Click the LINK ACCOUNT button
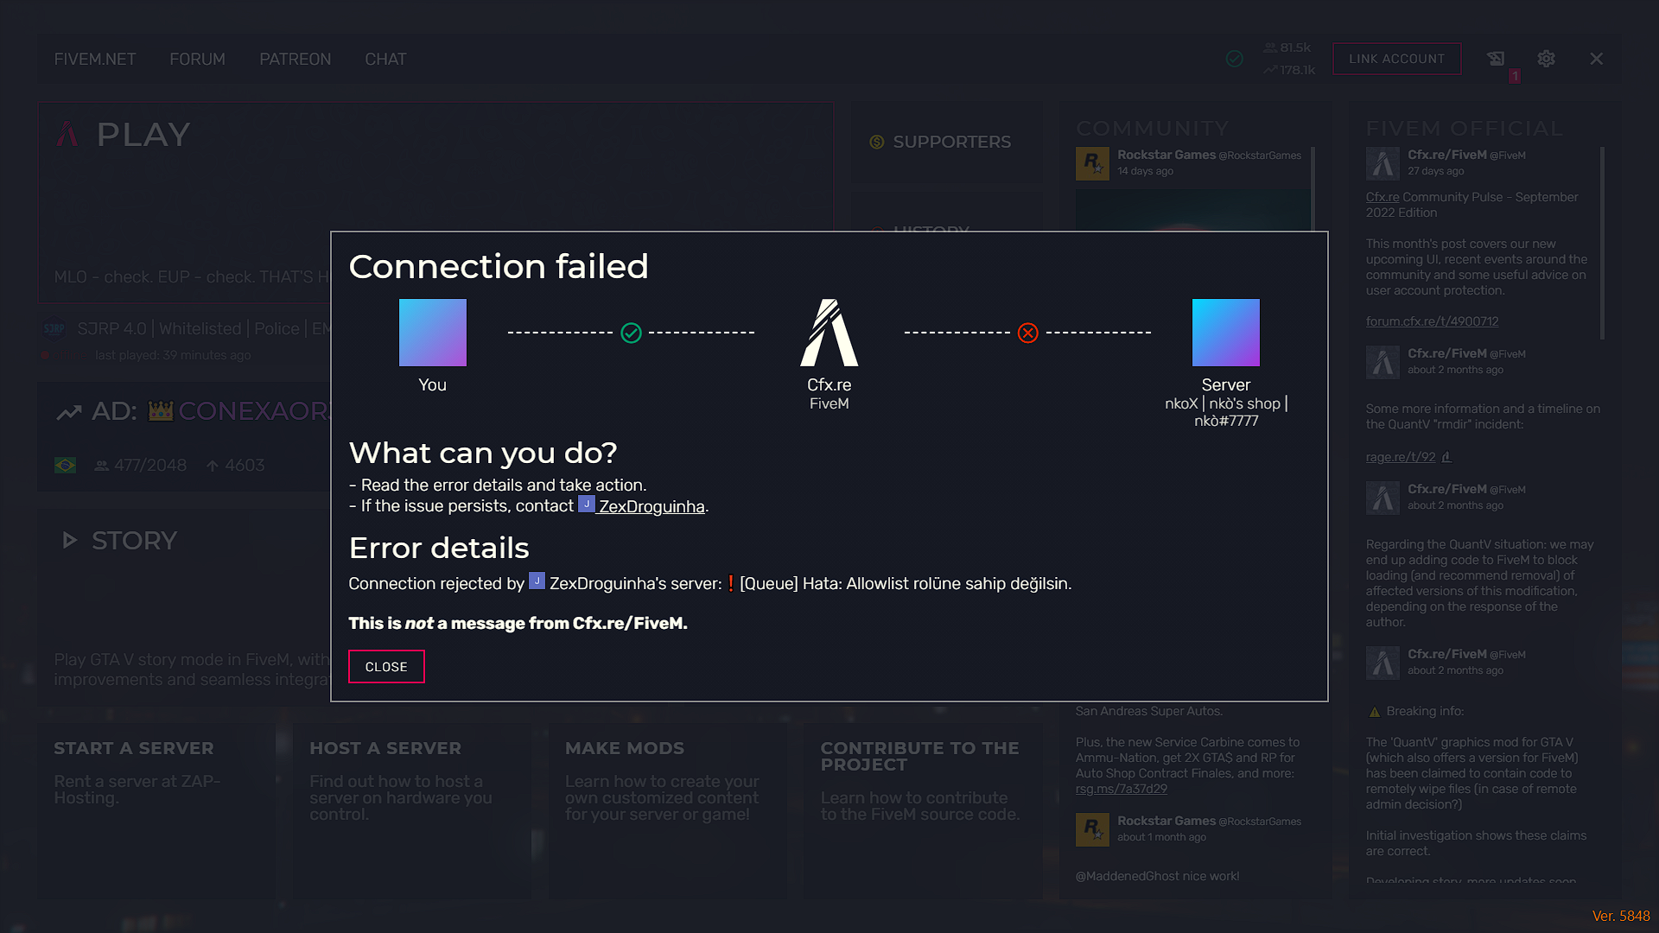Image resolution: width=1659 pixels, height=933 pixels. click(x=1396, y=59)
